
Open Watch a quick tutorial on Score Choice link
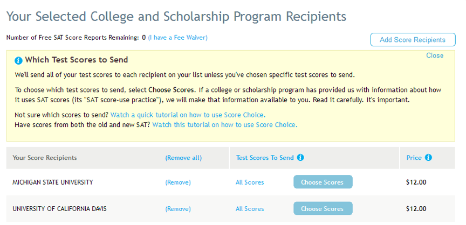tap(188, 115)
